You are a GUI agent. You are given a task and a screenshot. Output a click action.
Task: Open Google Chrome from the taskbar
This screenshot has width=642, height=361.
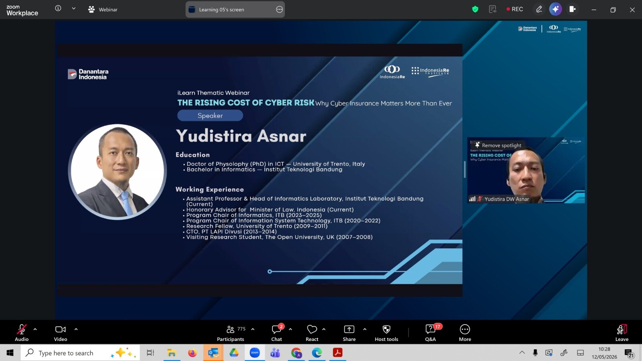296,353
